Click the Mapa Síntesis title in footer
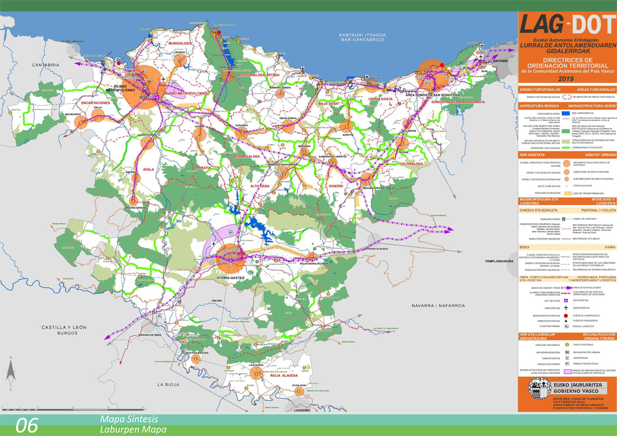 pos(129,419)
